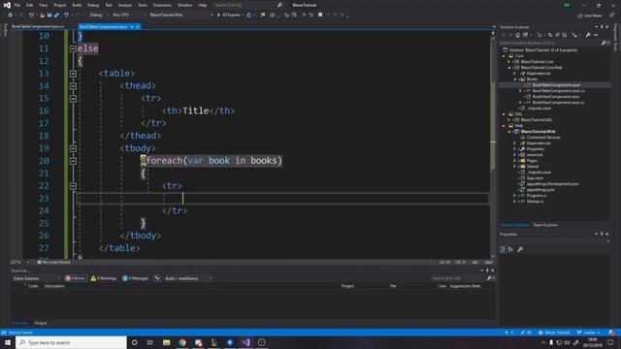621x349 pixels.
Task: Click the Cortana circle icon on taskbar
Action: pyautogui.click(x=134, y=342)
